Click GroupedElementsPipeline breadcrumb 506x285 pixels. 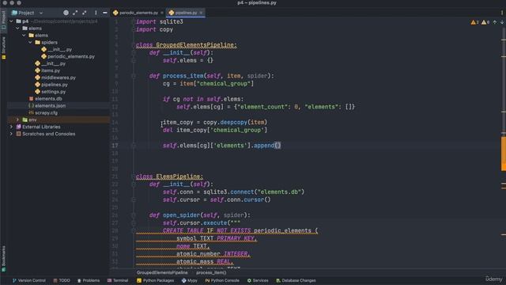click(x=162, y=272)
